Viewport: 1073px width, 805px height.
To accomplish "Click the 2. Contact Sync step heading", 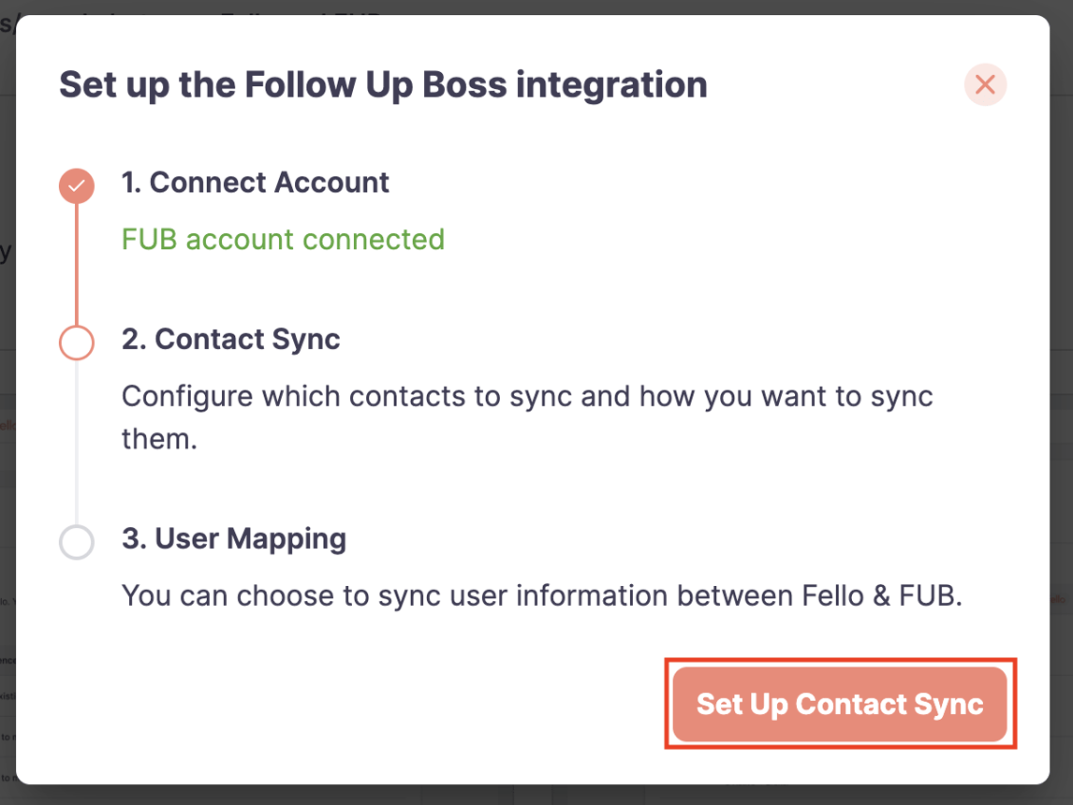I will [x=230, y=340].
